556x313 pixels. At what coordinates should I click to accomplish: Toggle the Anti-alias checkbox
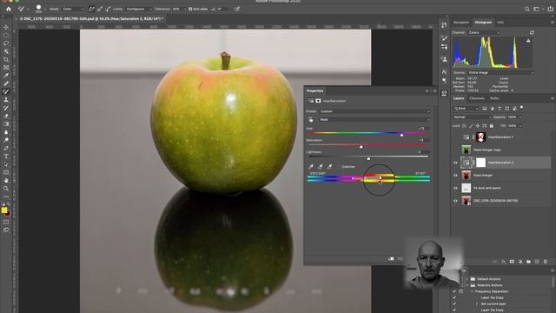(190, 9)
